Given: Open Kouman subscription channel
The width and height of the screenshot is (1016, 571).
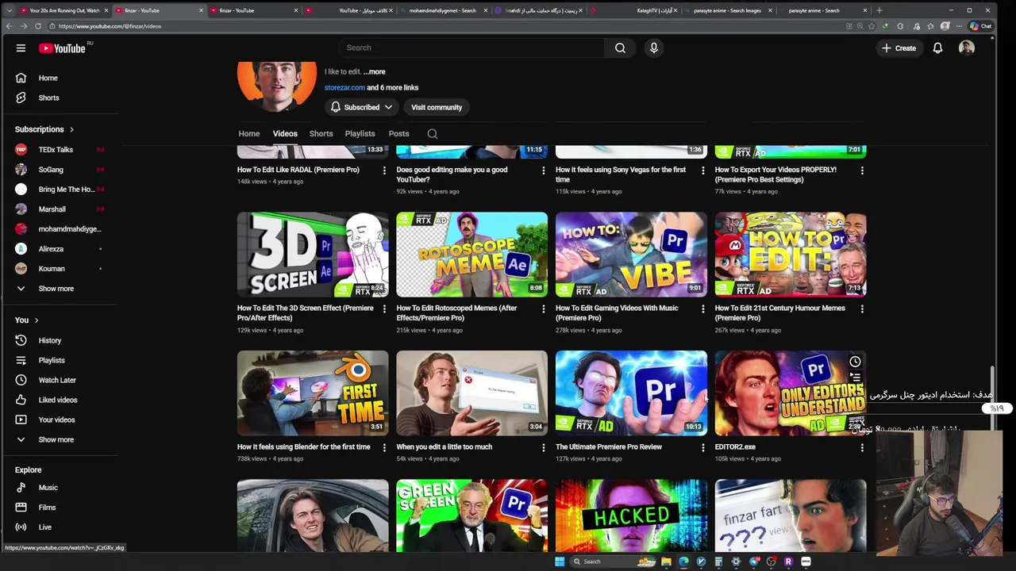Looking at the screenshot, I should [52, 269].
